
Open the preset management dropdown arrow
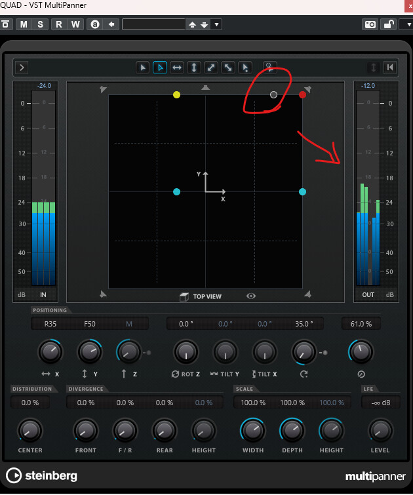coord(216,25)
